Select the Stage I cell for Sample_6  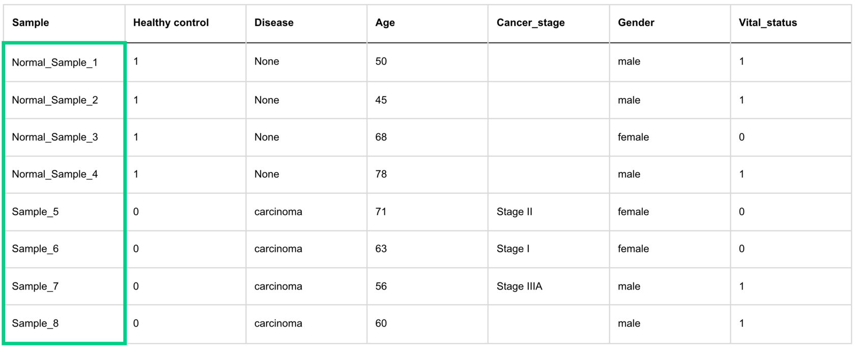pyautogui.click(x=512, y=249)
